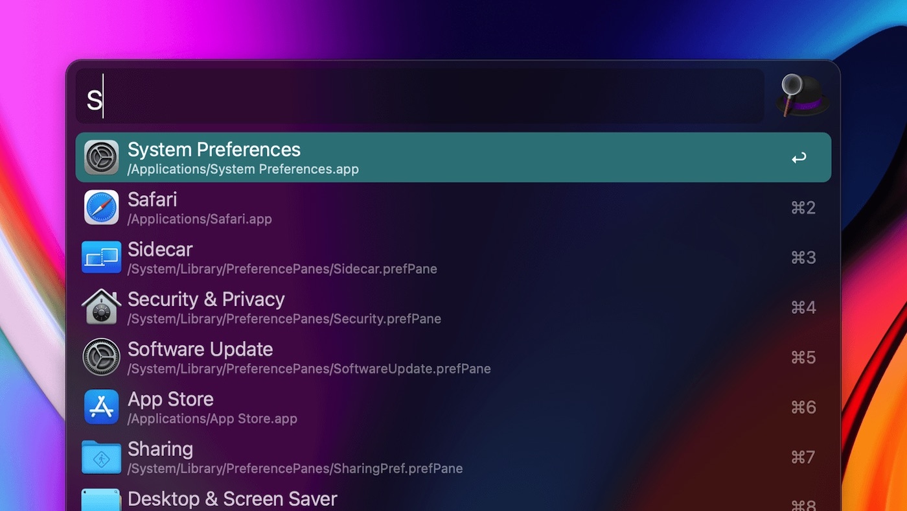The image size is (907, 511).
Task: Open the Security & Privacy result title
Action: (x=206, y=300)
